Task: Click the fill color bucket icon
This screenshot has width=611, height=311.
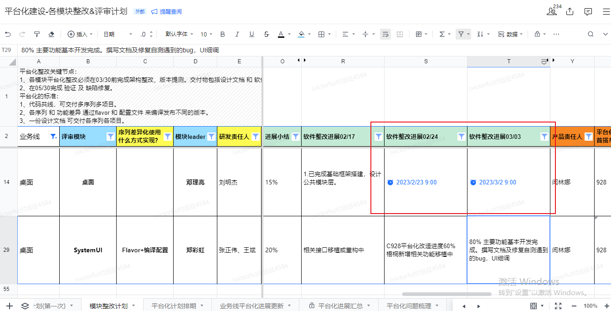Action: click(x=301, y=34)
